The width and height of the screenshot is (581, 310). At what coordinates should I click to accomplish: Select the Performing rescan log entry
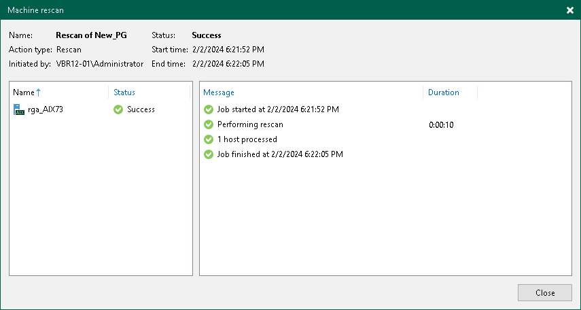[250, 124]
